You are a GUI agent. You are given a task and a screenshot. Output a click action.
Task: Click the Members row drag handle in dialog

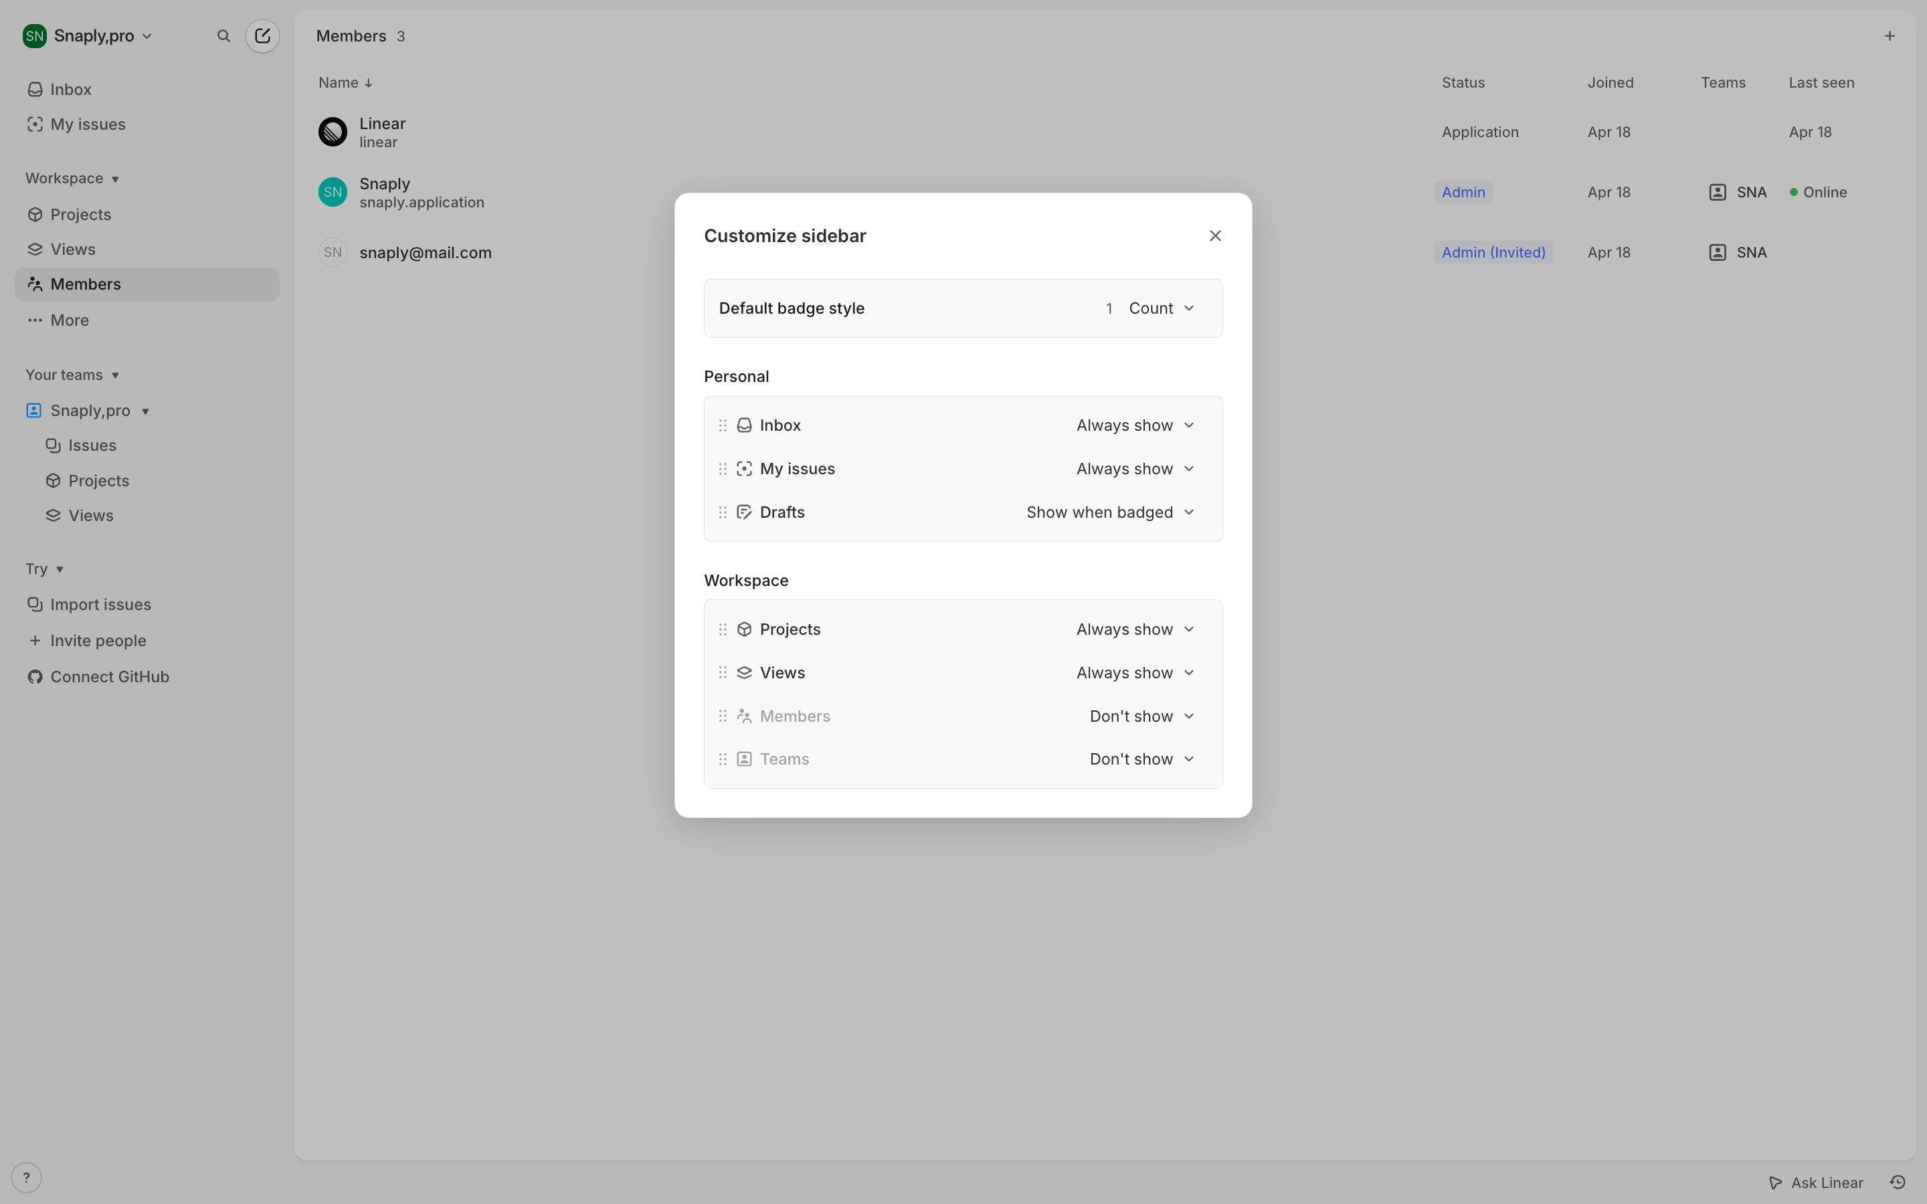click(x=723, y=716)
